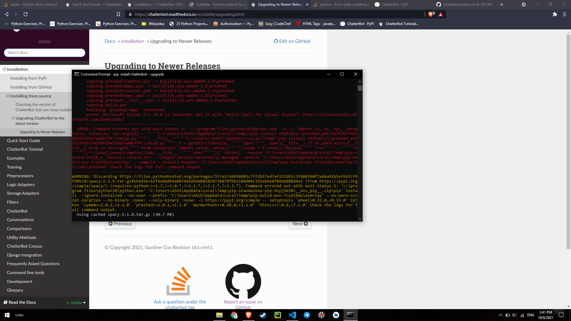Bookmark this page with the bookmark icon
Image resolution: width=571 pixels, height=321 pixels.
[118, 14]
